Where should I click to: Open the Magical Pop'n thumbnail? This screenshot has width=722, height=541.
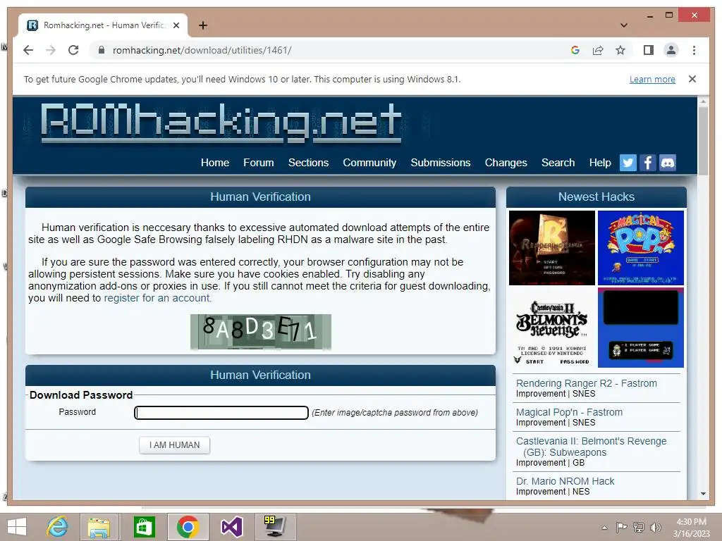click(640, 248)
